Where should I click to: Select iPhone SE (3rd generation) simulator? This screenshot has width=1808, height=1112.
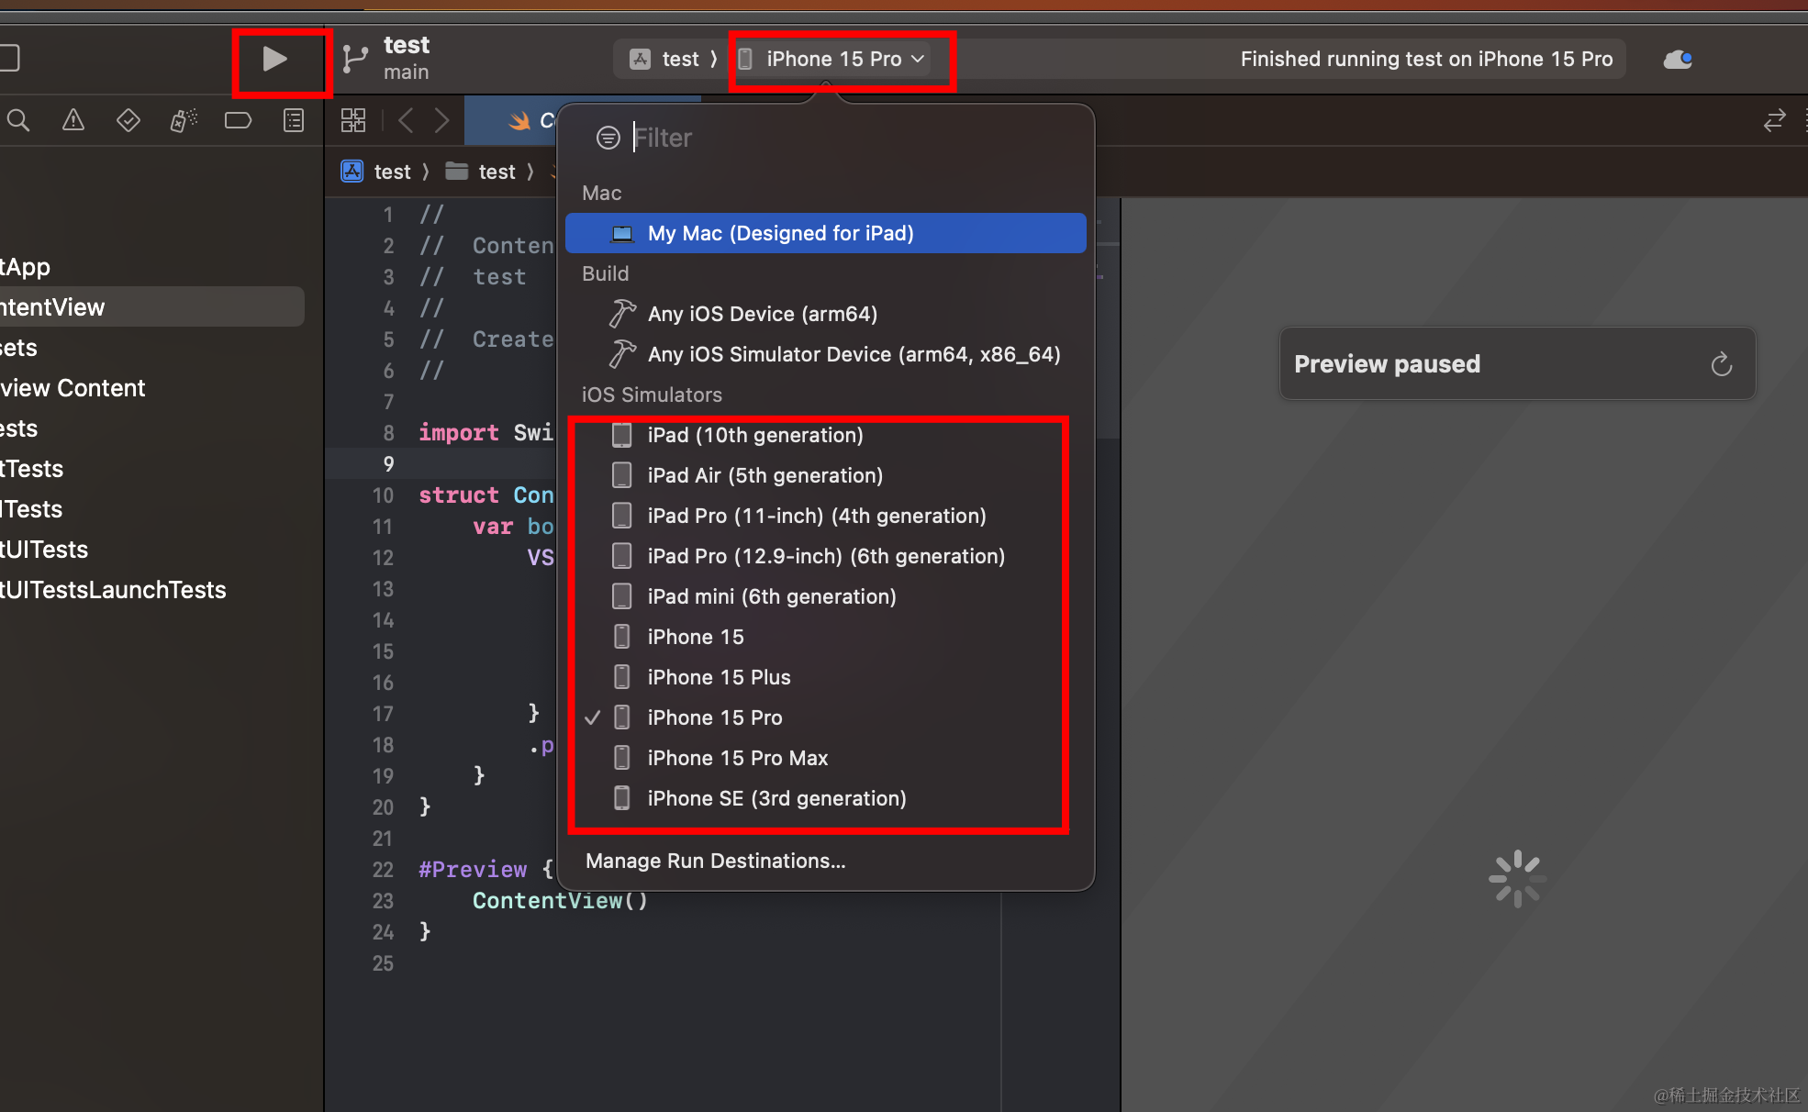[x=776, y=798]
